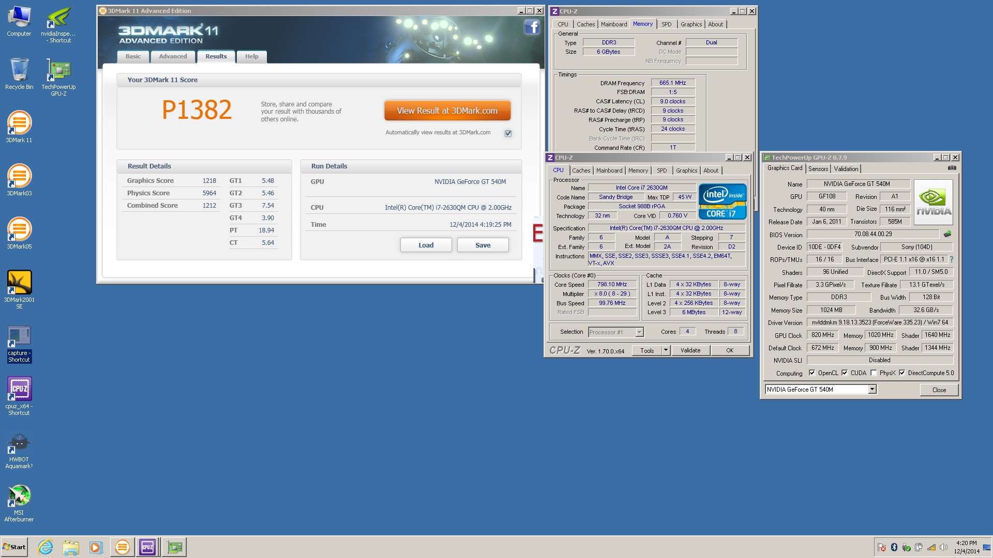Click the P1382 score text
The width and height of the screenshot is (993, 558).
click(x=197, y=110)
